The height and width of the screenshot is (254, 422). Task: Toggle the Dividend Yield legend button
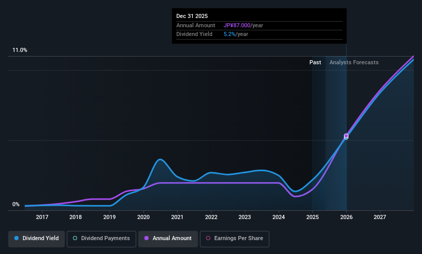(x=36, y=239)
